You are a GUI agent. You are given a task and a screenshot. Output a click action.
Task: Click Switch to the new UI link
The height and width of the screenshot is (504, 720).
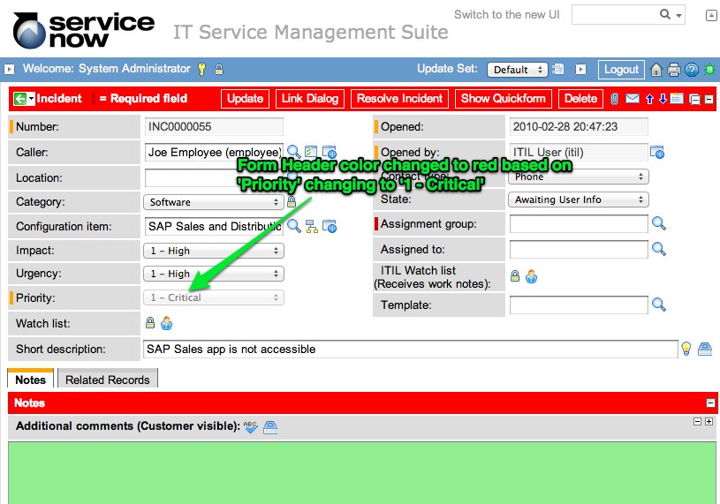tap(507, 15)
